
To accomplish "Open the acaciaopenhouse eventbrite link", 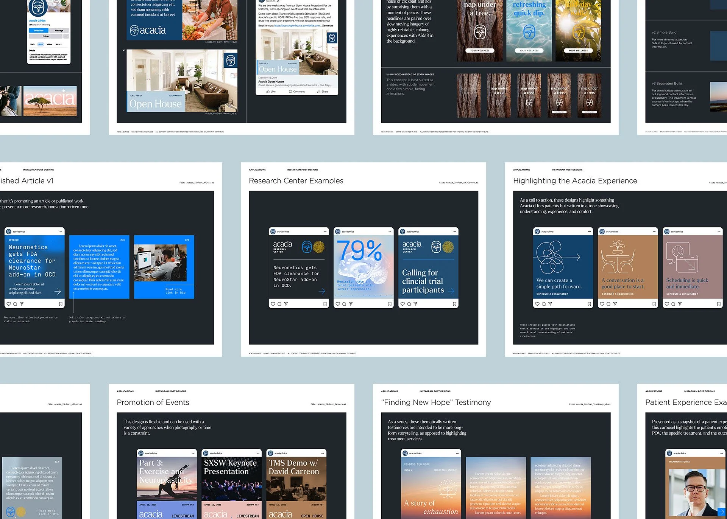I will coord(297,26).
